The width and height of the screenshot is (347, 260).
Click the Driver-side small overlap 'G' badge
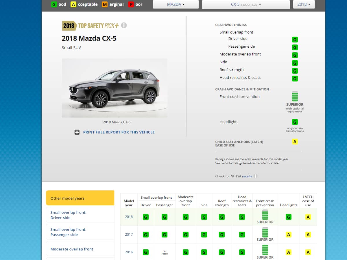(x=295, y=40)
